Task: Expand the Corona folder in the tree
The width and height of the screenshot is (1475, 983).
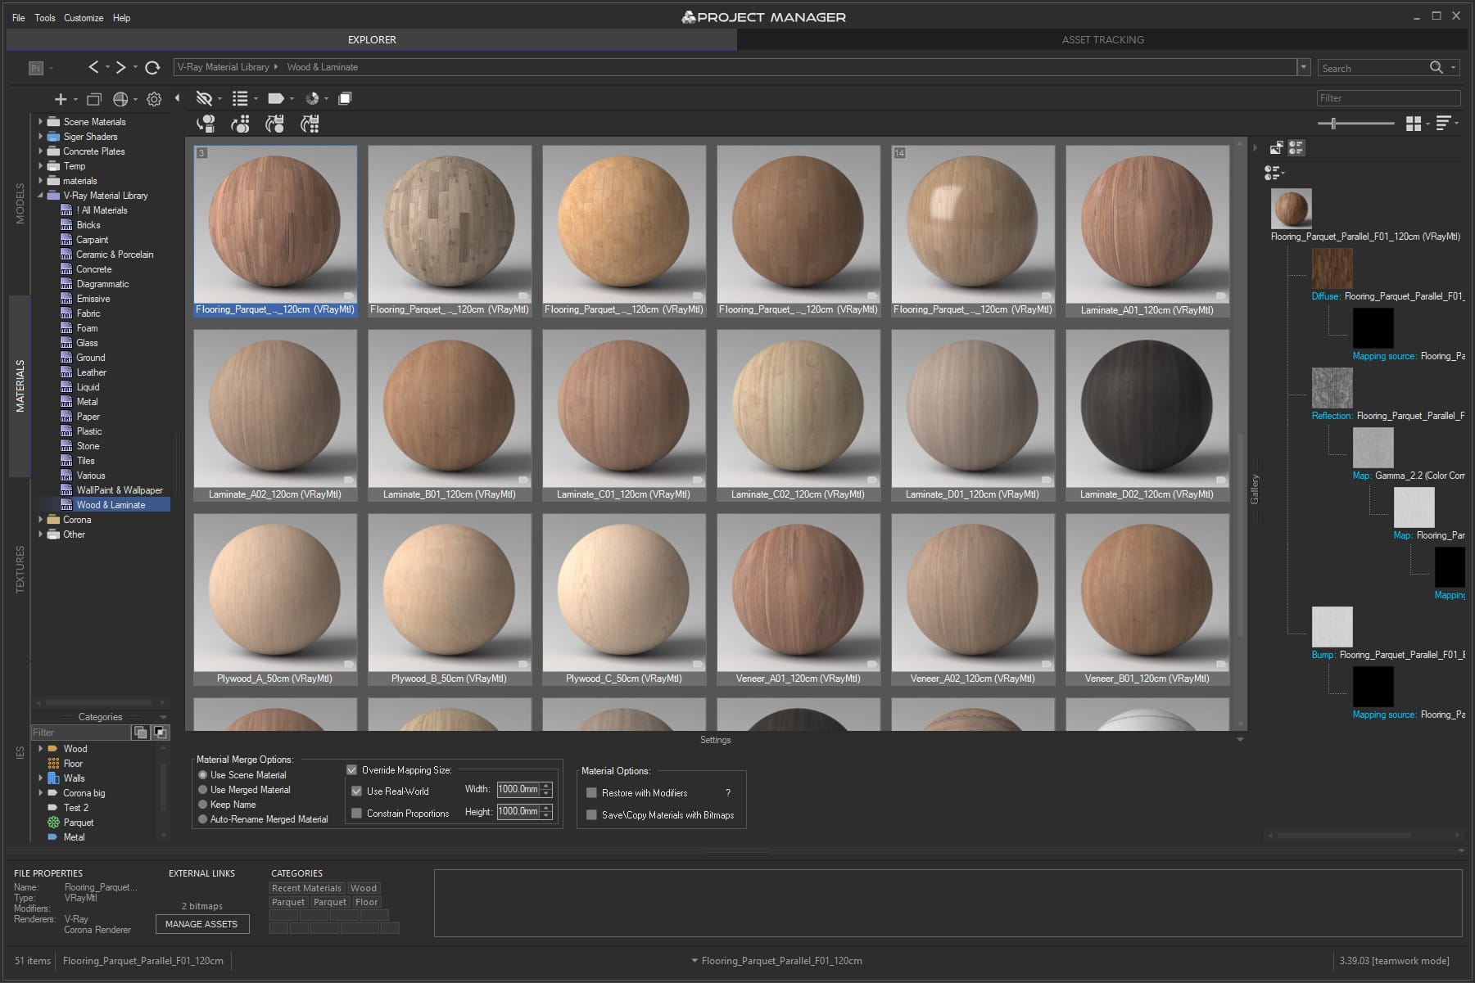Action: click(42, 519)
